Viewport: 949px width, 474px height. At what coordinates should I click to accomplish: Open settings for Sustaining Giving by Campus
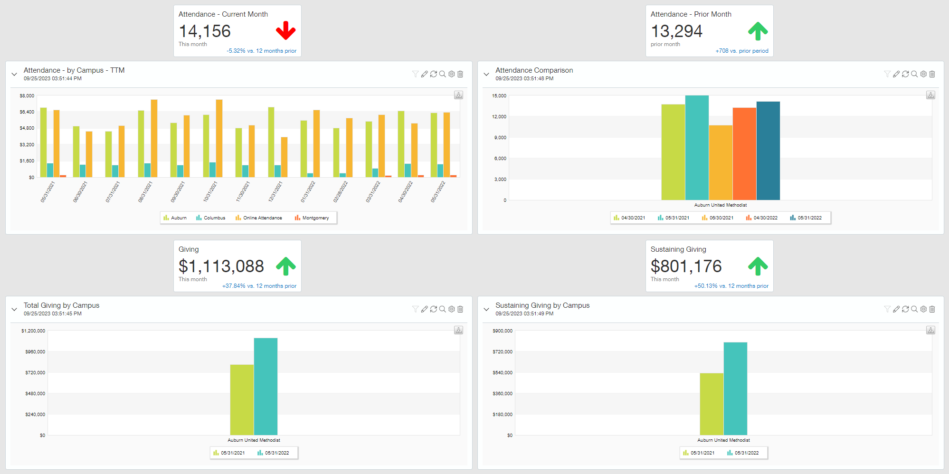[923, 309]
